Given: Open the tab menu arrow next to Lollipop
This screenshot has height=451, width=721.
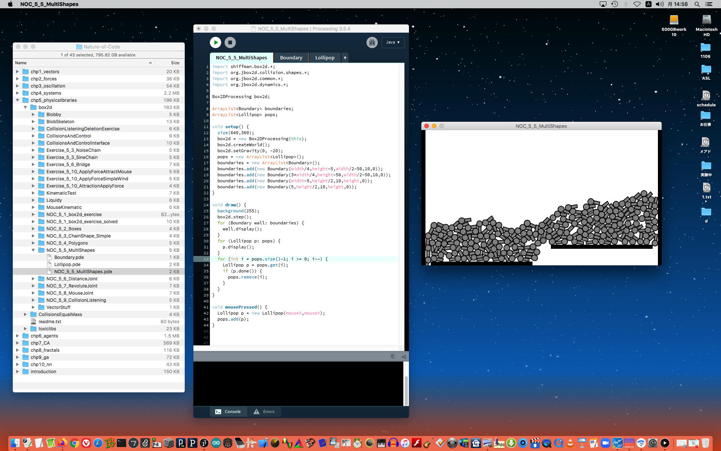Looking at the screenshot, I should click(345, 58).
